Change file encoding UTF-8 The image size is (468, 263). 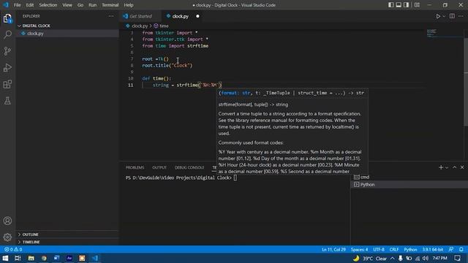click(x=379, y=250)
